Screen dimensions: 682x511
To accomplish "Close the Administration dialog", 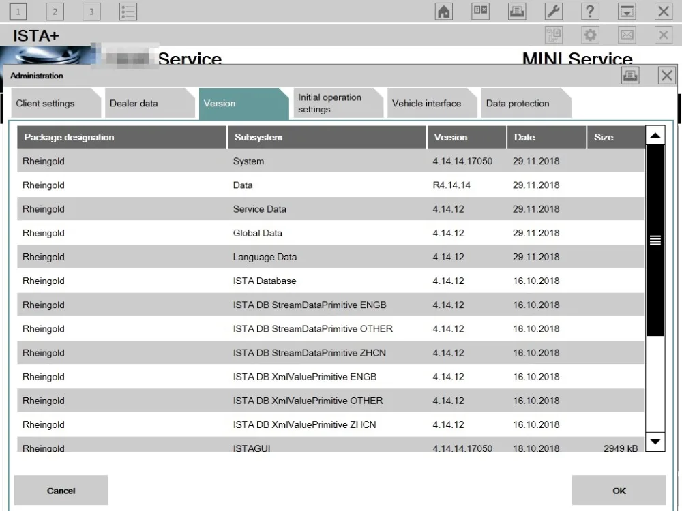I will point(667,76).
